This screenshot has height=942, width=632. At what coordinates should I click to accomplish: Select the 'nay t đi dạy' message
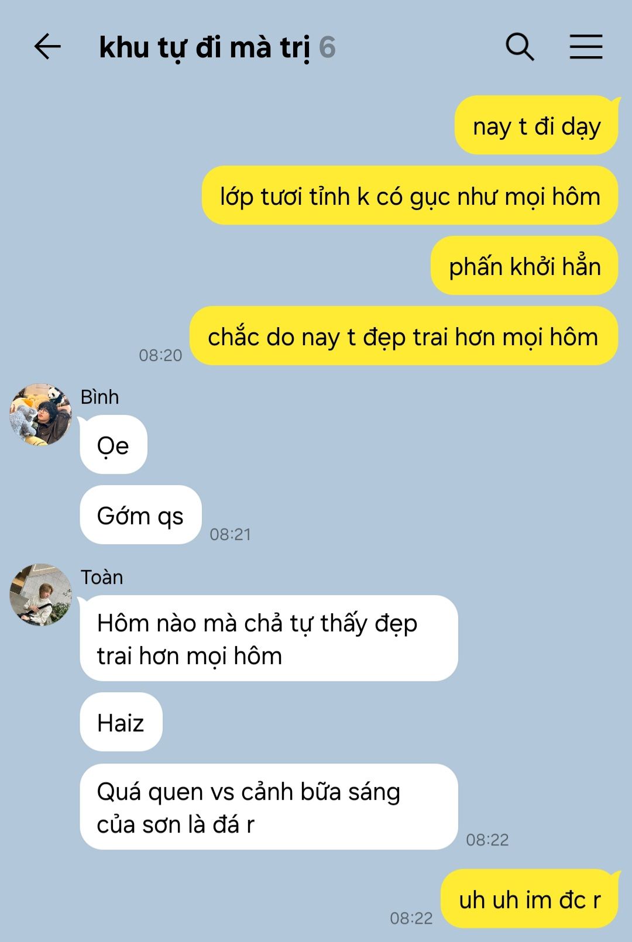click(x=537, y=126)
